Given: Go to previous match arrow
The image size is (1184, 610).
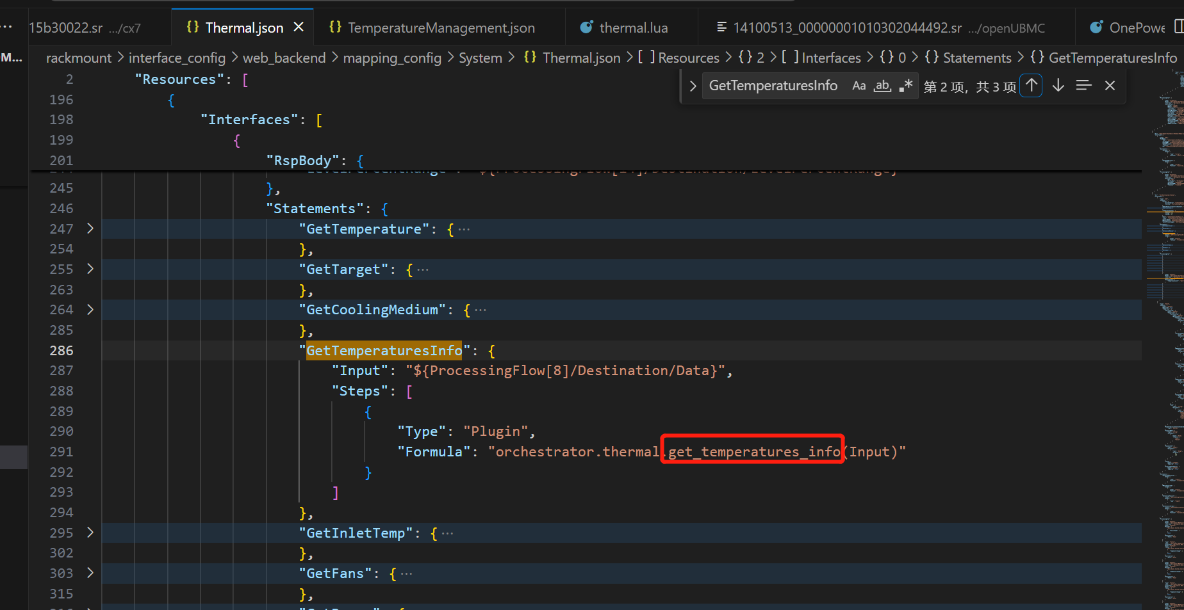Looking at the screenshot, I should point(1032,86).
